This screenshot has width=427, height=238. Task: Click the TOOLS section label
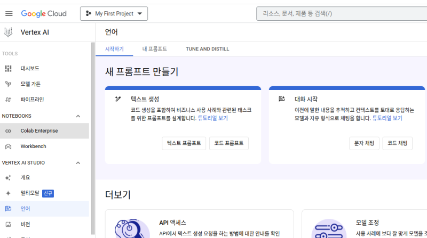tap(10, 54)
